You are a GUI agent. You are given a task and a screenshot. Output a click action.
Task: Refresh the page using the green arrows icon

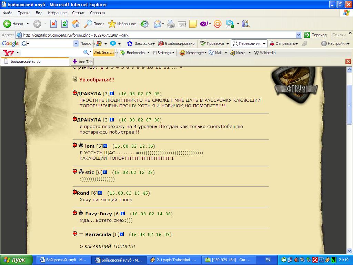64,24
